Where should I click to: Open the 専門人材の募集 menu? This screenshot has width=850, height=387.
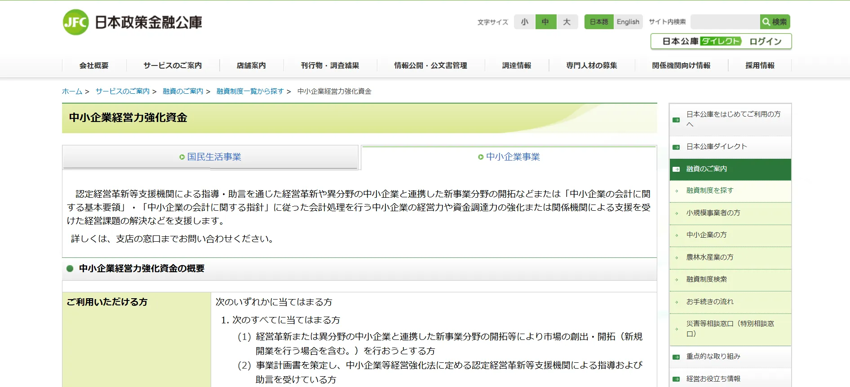(592, 65)
